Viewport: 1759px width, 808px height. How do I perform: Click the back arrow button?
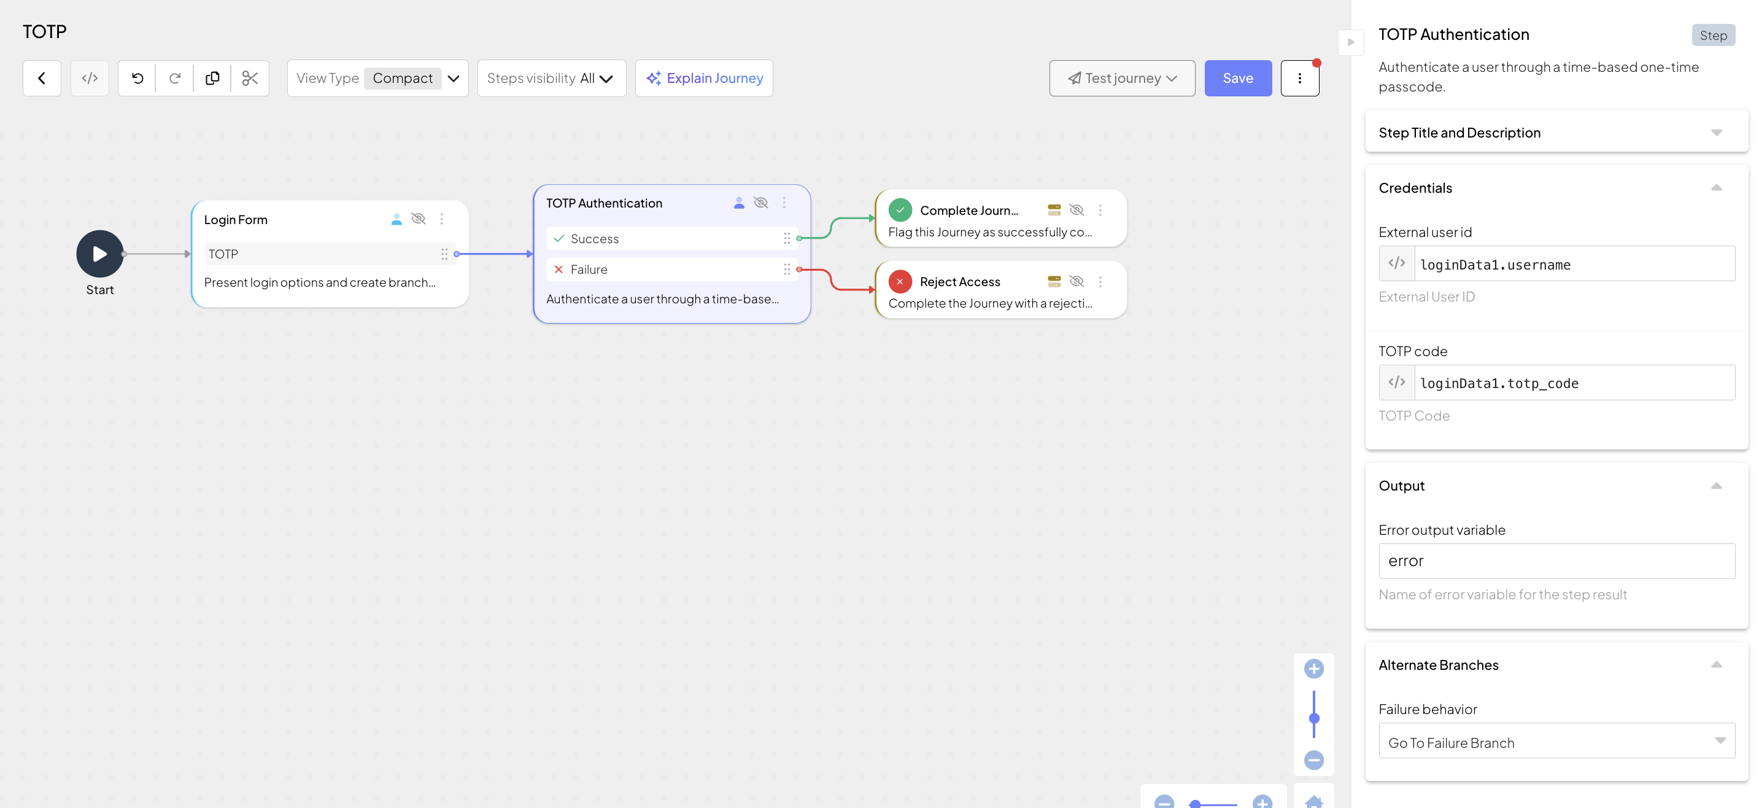(x=42, y=78)
